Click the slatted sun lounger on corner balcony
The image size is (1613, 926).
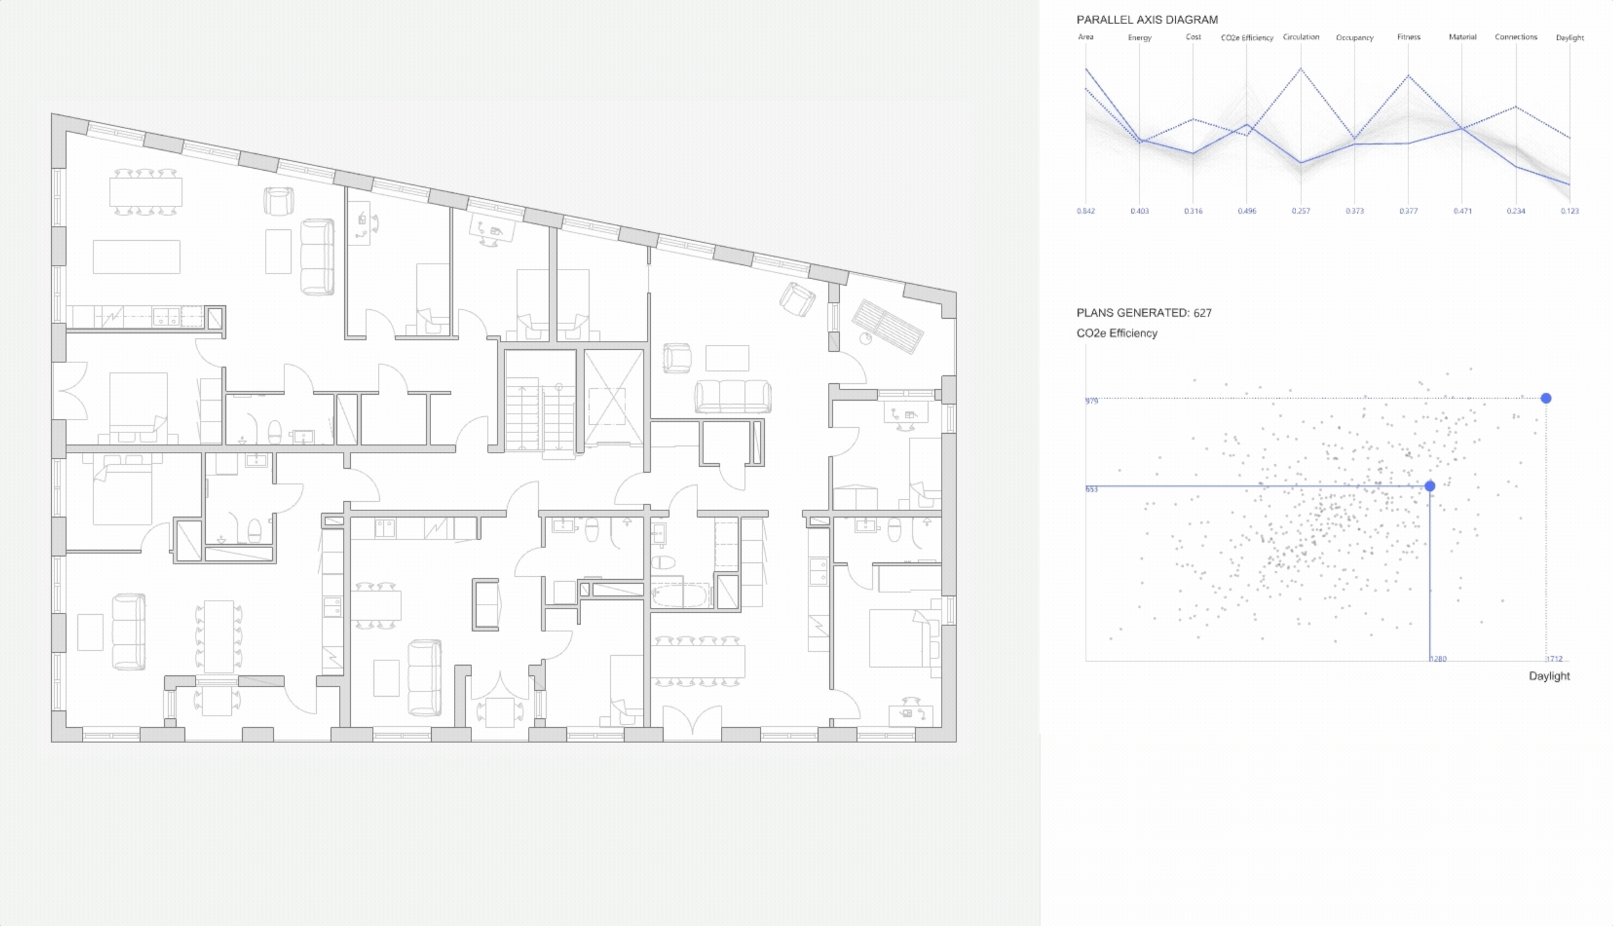[887, 326]
